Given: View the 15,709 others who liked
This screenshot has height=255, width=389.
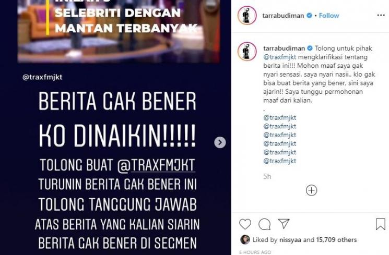Looking at the screenshot, I should tap(336, 240).
